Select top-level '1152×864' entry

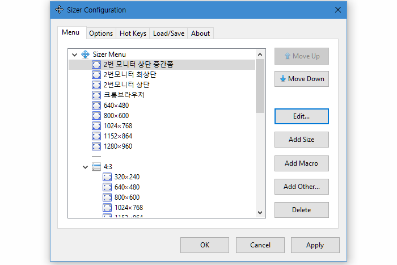coord(118,136)
